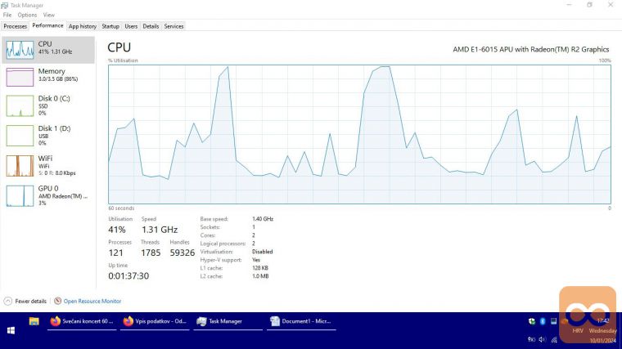Switch to Firefox Svečani koncert window
This screenshot has width=622, height=349.
pos(82,321)
